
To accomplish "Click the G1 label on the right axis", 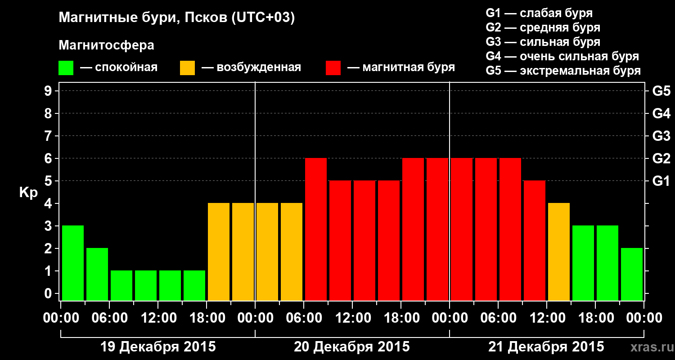I will click(x=661, y=181).
